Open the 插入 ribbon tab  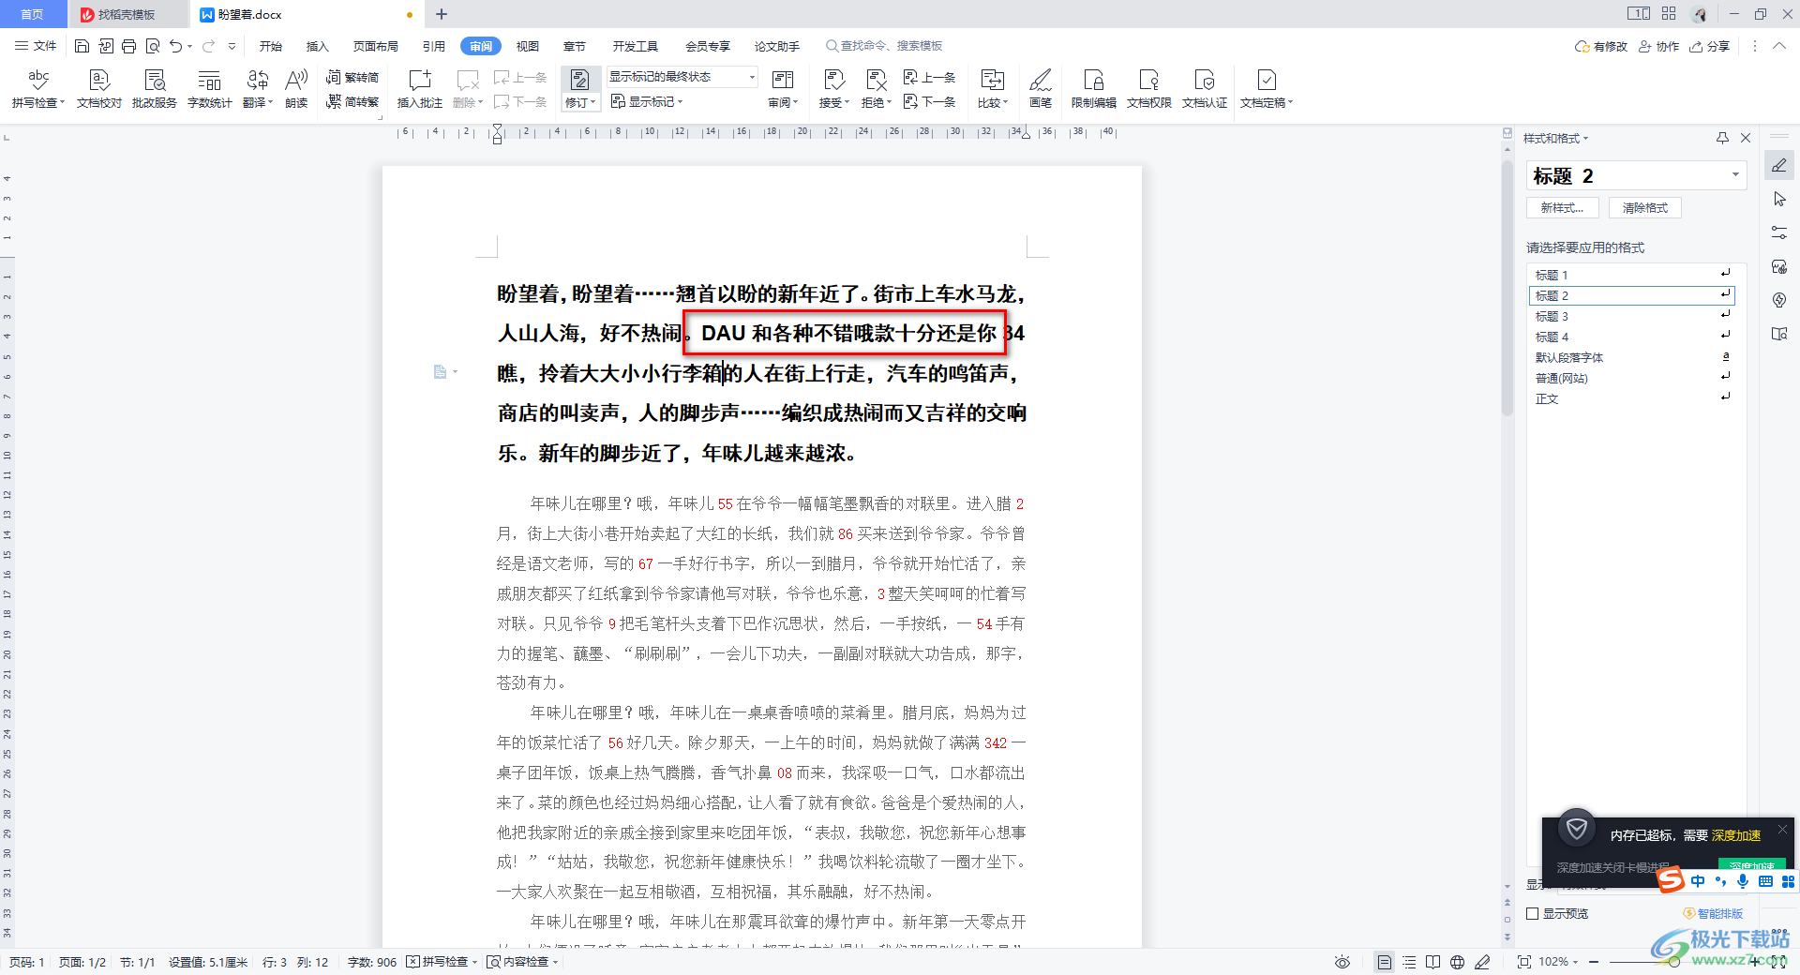click(x=318, y=46)
